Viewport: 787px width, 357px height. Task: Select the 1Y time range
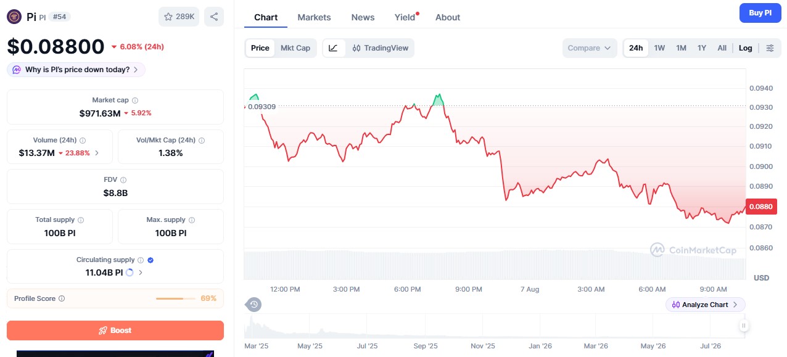point(702,48)
